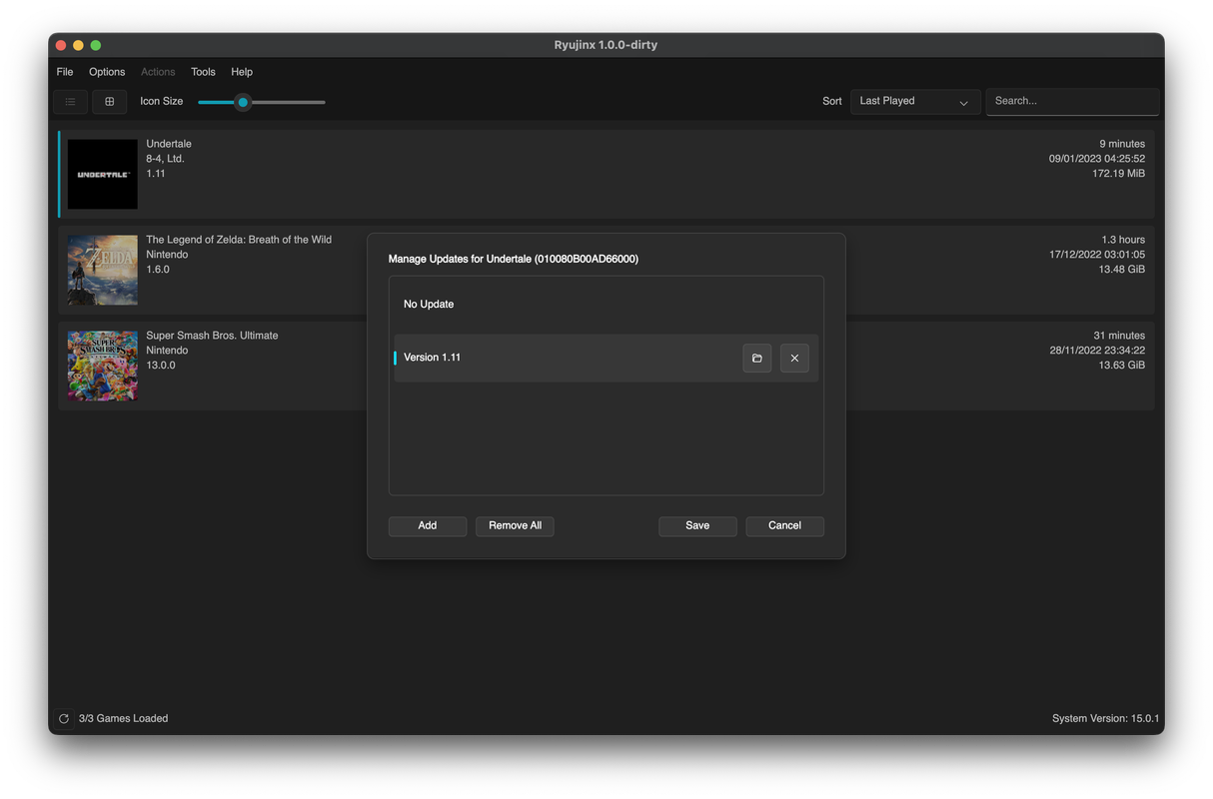The image size is (1213, 799).
Task: Save the update changes
Action: pos(697,525)
